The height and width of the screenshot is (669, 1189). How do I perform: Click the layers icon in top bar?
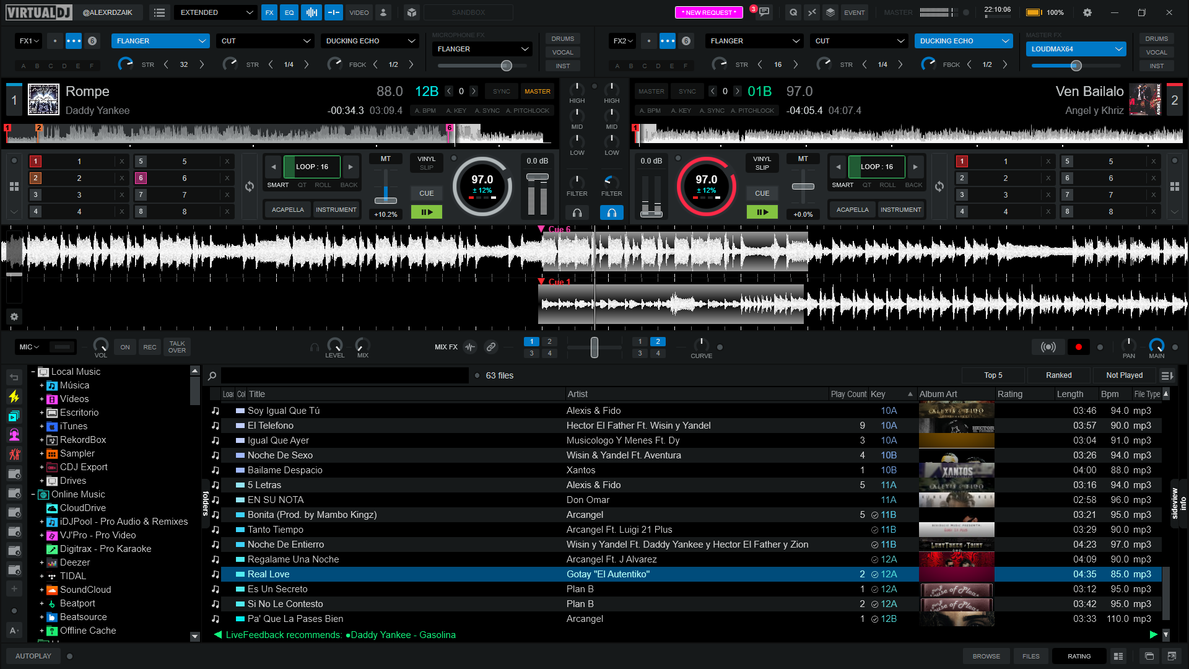pos(830,12)
